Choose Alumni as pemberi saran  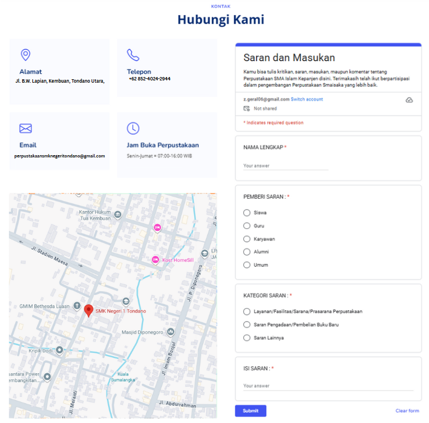(x=247, y=252)
